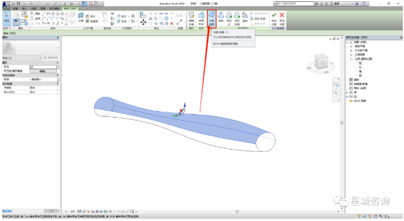
Task: Click the Apply (应用) button in Properties
Action: pos(51,211)
